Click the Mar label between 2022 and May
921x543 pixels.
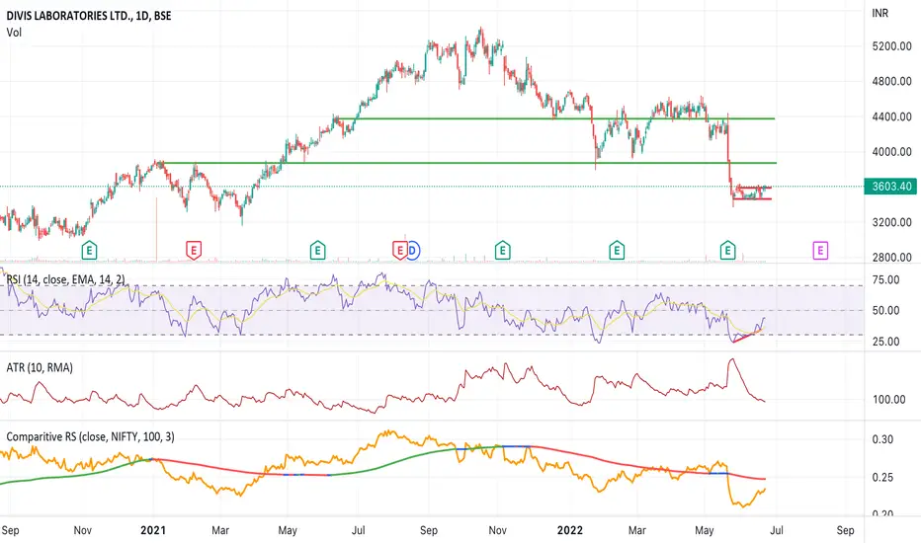pyautogui.click(x=636, y=530)
